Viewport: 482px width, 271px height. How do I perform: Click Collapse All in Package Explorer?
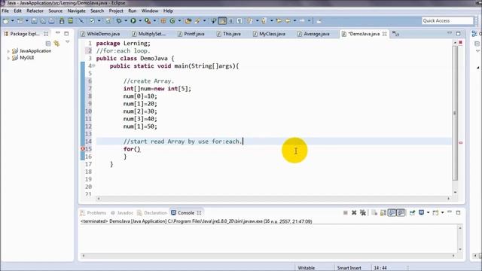[x=48, y=44]
